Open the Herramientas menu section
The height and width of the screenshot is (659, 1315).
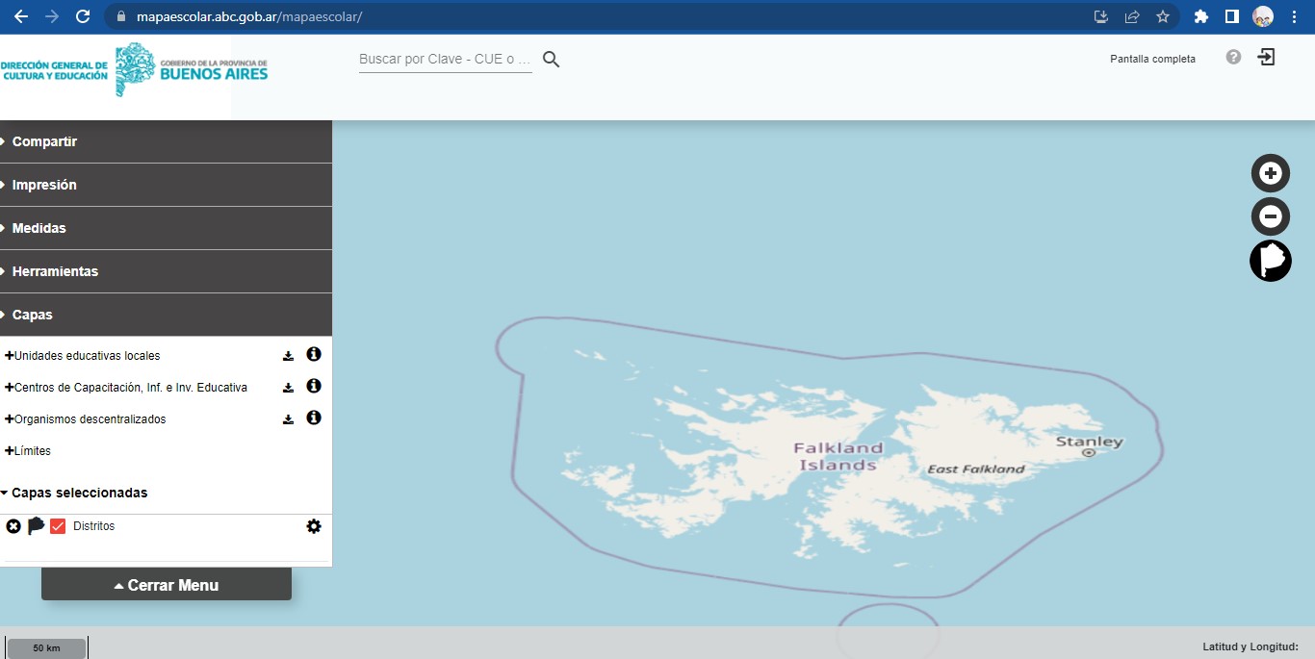tap(55, 271)
